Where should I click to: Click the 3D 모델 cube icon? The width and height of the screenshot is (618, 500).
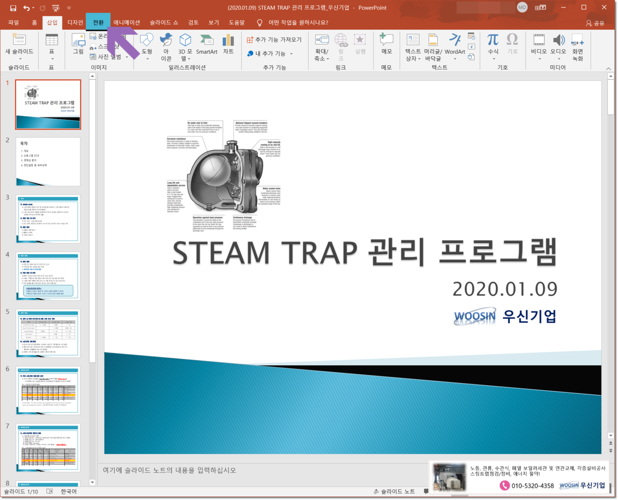(x=185, y=39)
